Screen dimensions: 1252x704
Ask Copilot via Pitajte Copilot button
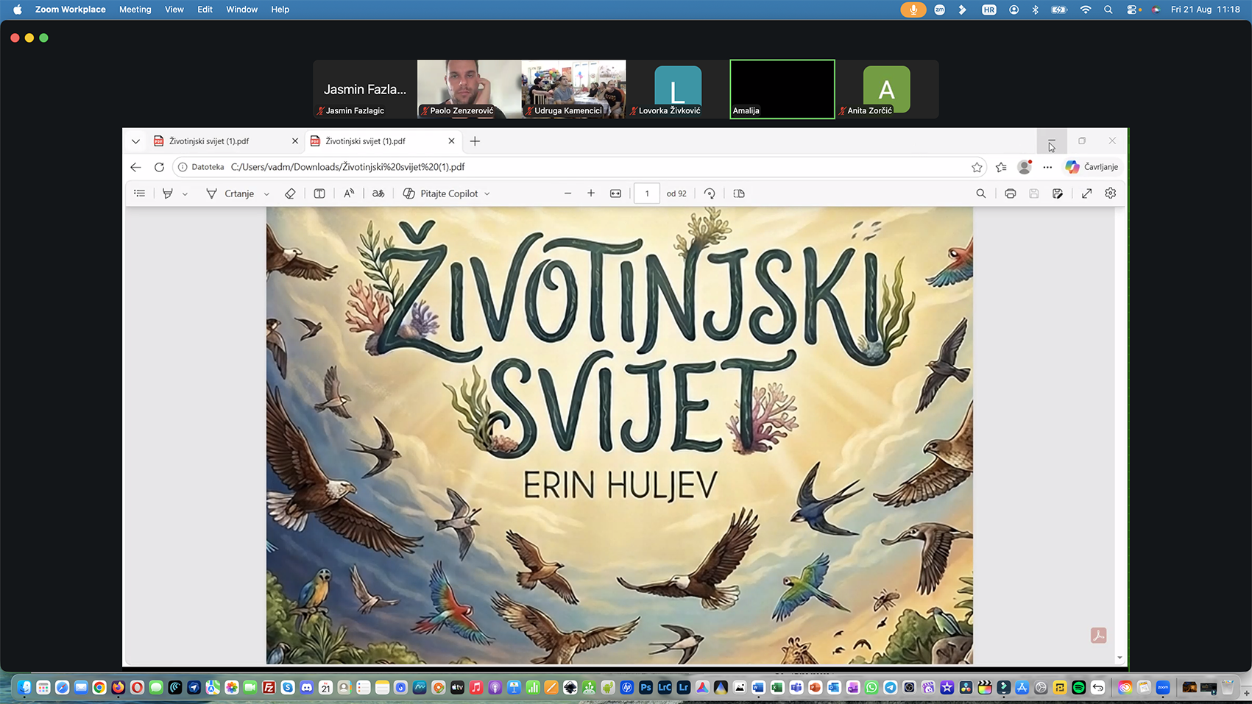coord(441,193)
